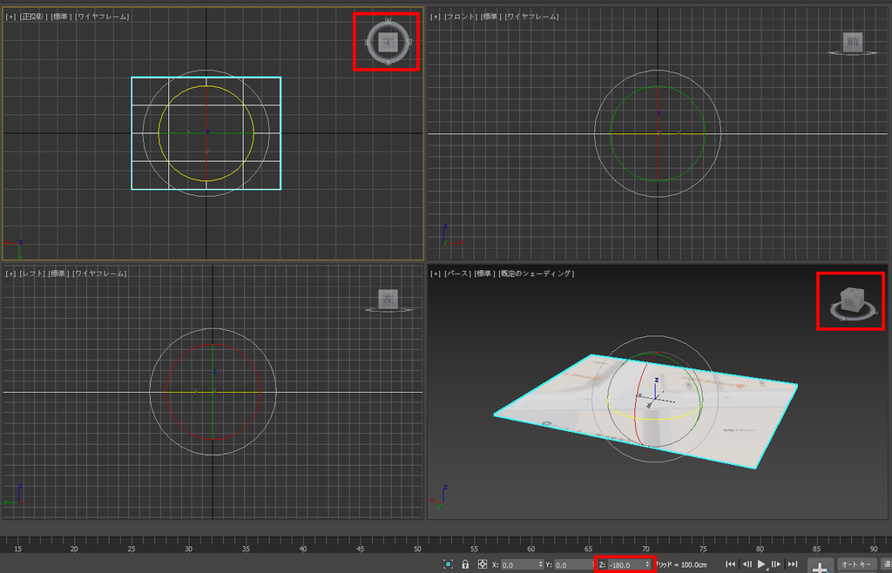Open [標準] menu in the フロント viewport
Screen dimensions: 892x573
pyautogui.click(x=492, y=17)
